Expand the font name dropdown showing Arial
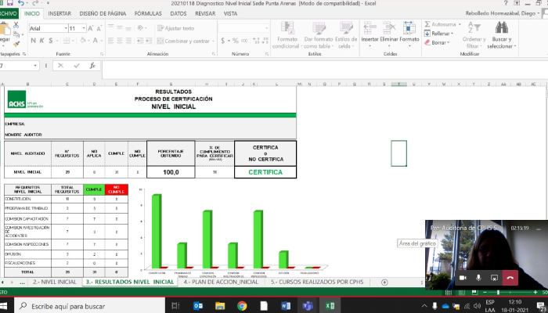The image size is (548, 313). [63, 28]
